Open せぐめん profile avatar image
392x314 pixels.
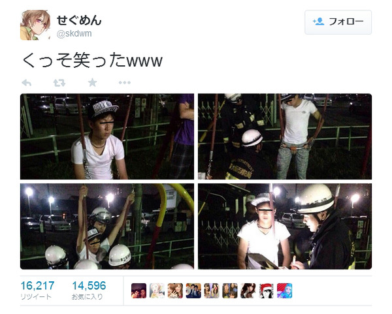(35, 25)
